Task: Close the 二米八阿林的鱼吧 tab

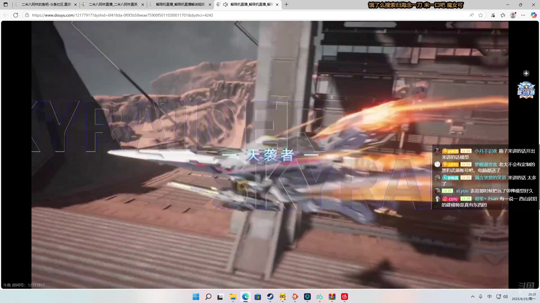Action: click(x=75, y=4)
